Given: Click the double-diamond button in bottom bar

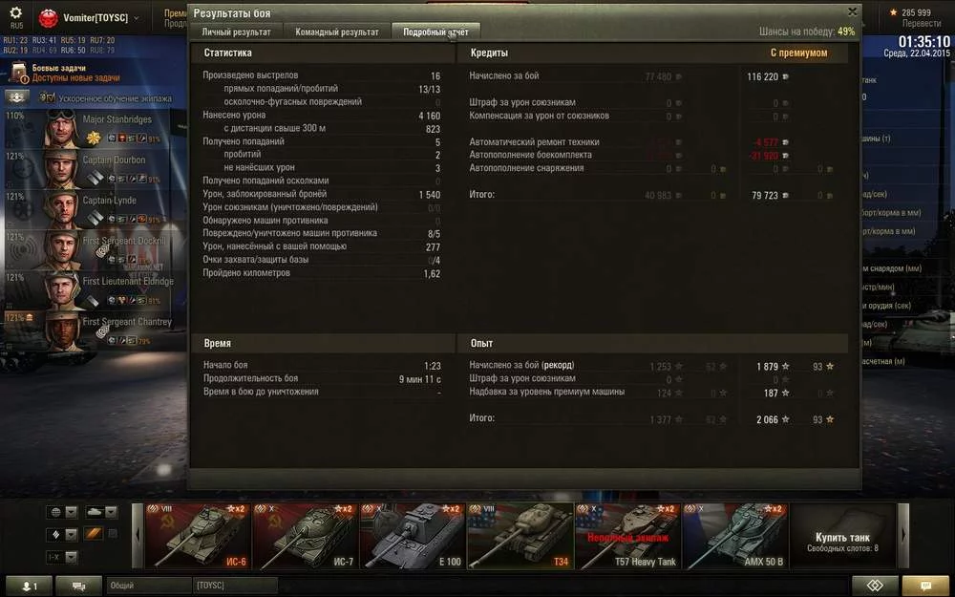Looking at the screenshot, I should 875,586.
